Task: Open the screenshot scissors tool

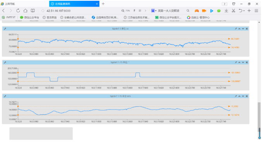Action: click(233, 11)
